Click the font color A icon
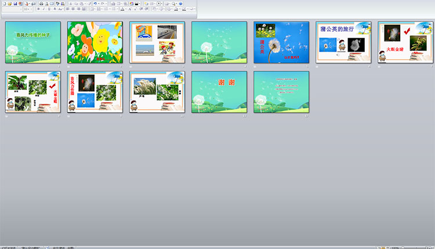Image resolution: width=435 pixels, height=249 pixels. [x=122, y=9]
